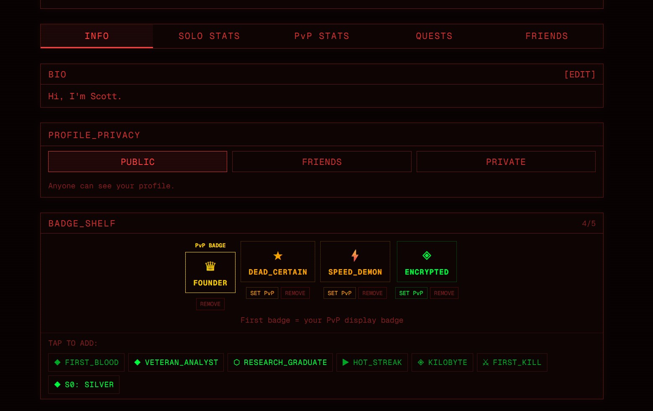The image size is (653, 411).
Task: Add the RESEARCH_GRADUATE hexagon badge
Action: point(280,362)
